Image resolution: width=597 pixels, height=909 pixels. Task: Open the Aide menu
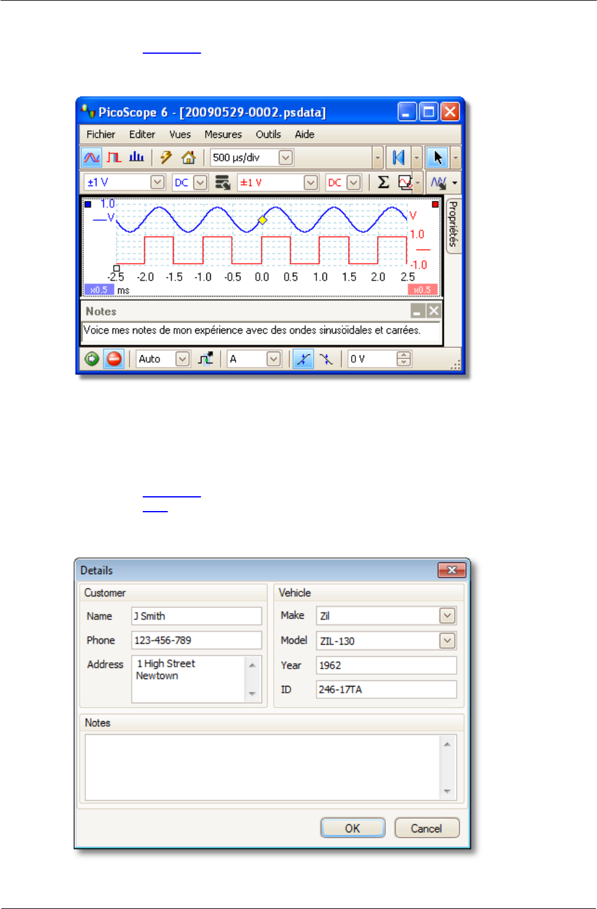tap(305, 134)
